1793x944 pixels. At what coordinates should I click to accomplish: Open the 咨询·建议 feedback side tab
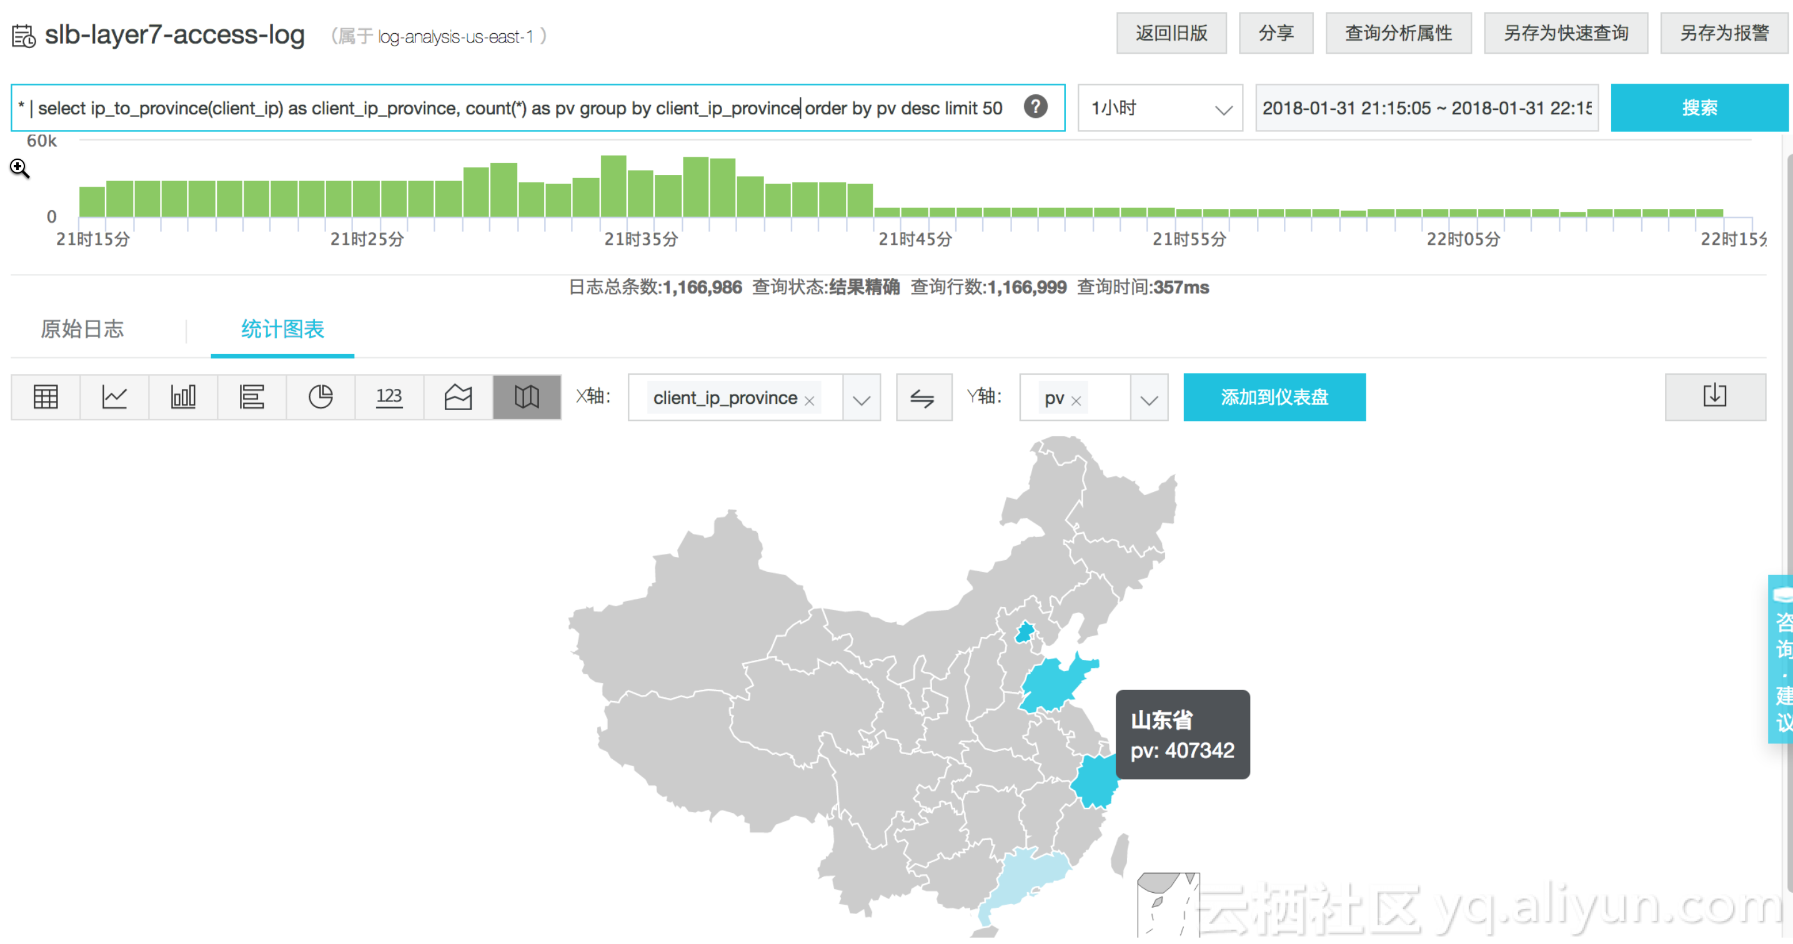[1781, 659]
